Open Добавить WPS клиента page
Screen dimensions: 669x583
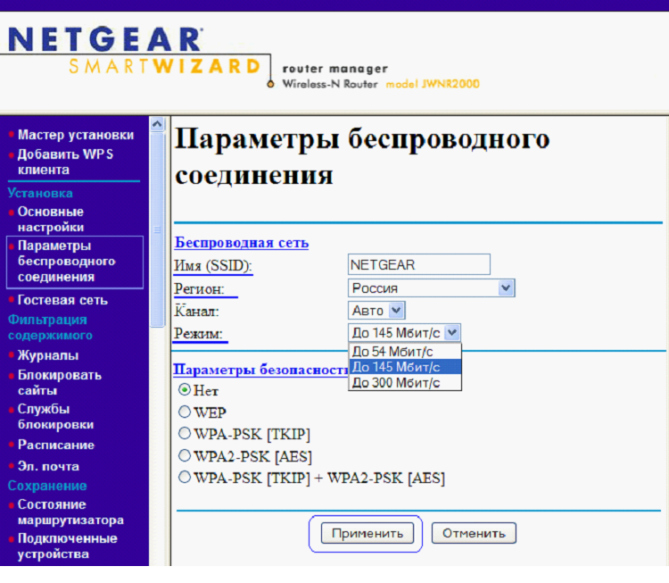point(65,162)
